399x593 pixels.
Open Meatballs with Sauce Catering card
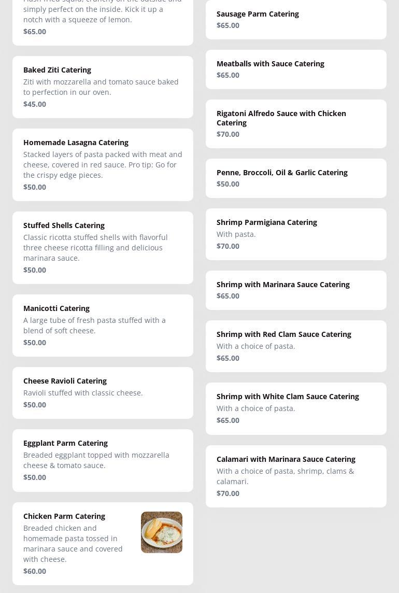point(296,69)
